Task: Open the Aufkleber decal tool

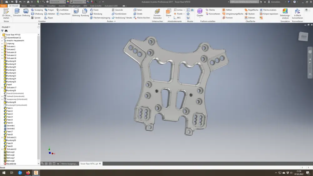Action: (63, 10)
